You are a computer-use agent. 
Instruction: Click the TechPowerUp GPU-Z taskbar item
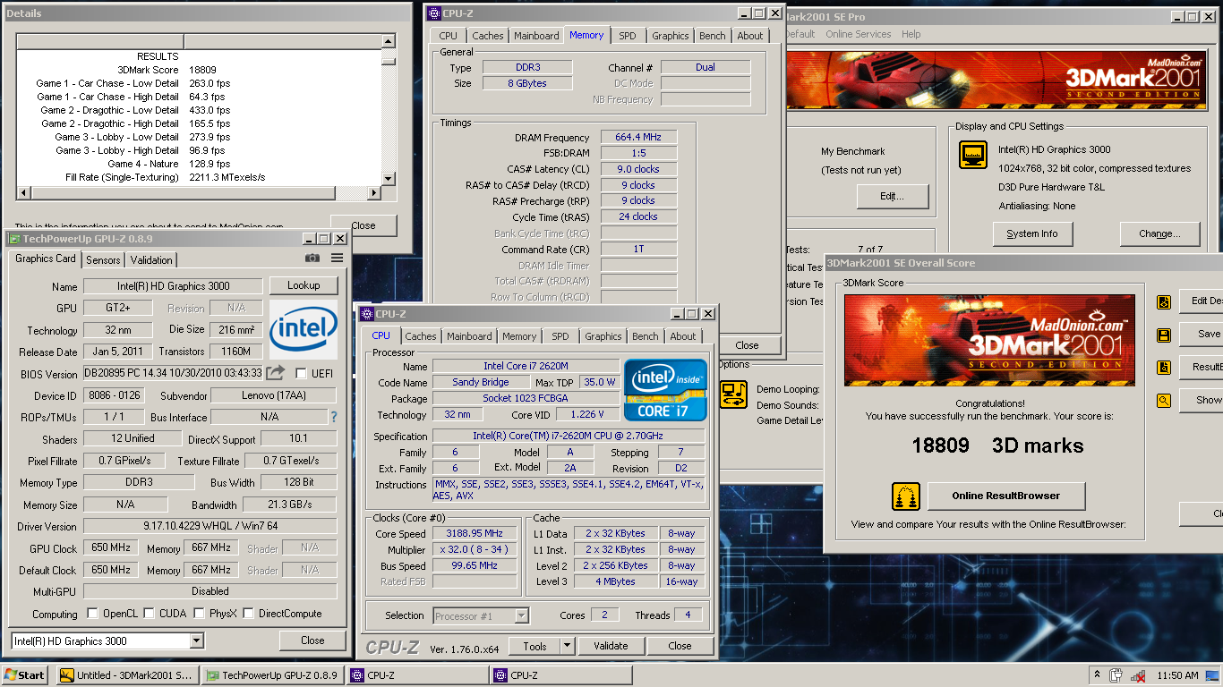point(273,675)
